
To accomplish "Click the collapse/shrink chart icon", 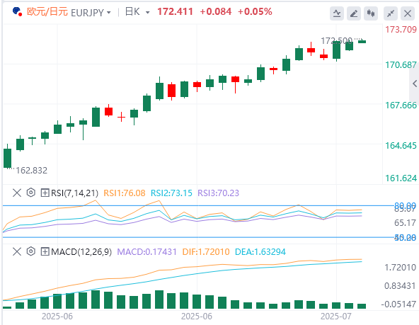I will point(391,13).
